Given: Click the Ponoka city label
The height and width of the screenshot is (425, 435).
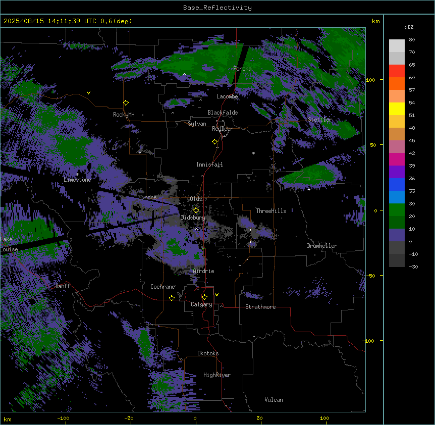Looking at the screenshot, I should pyautogui.click(x=242, y=69).
